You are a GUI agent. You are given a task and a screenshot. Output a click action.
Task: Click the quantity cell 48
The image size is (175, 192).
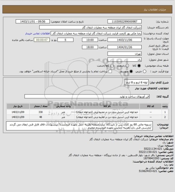(x=41, y=117)
